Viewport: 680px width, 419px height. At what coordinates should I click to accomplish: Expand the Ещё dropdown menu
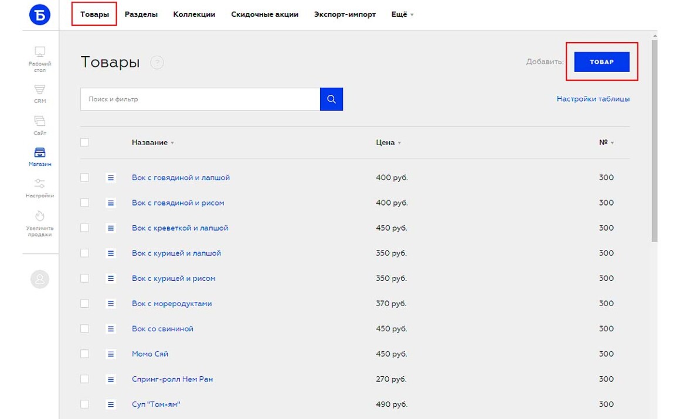403,14
